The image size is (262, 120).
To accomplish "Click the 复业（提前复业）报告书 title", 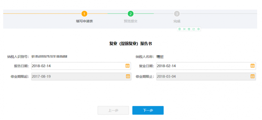I will 130,44.
